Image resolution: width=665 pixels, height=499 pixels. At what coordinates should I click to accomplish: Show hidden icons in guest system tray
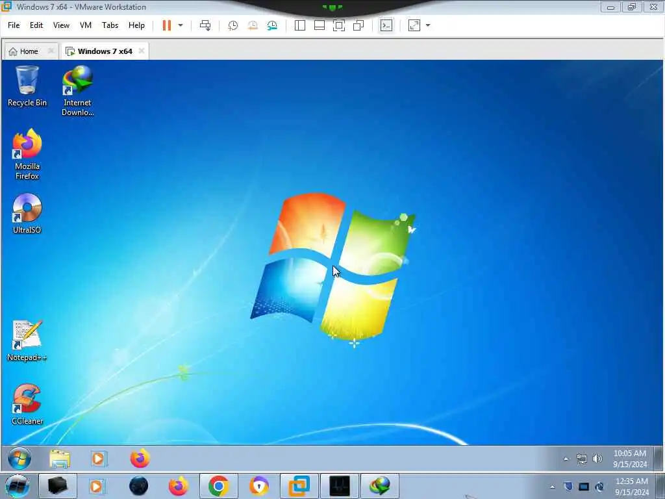tap(566, 459)
